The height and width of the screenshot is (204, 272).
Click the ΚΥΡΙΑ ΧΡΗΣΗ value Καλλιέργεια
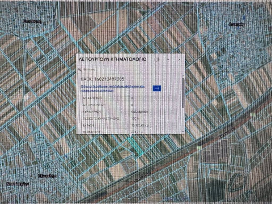tap(138, 112)
